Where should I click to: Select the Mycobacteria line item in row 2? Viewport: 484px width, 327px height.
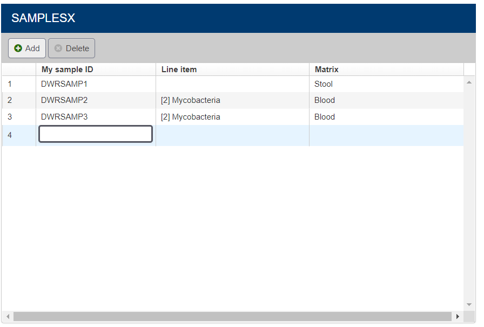tap(191, 100)
